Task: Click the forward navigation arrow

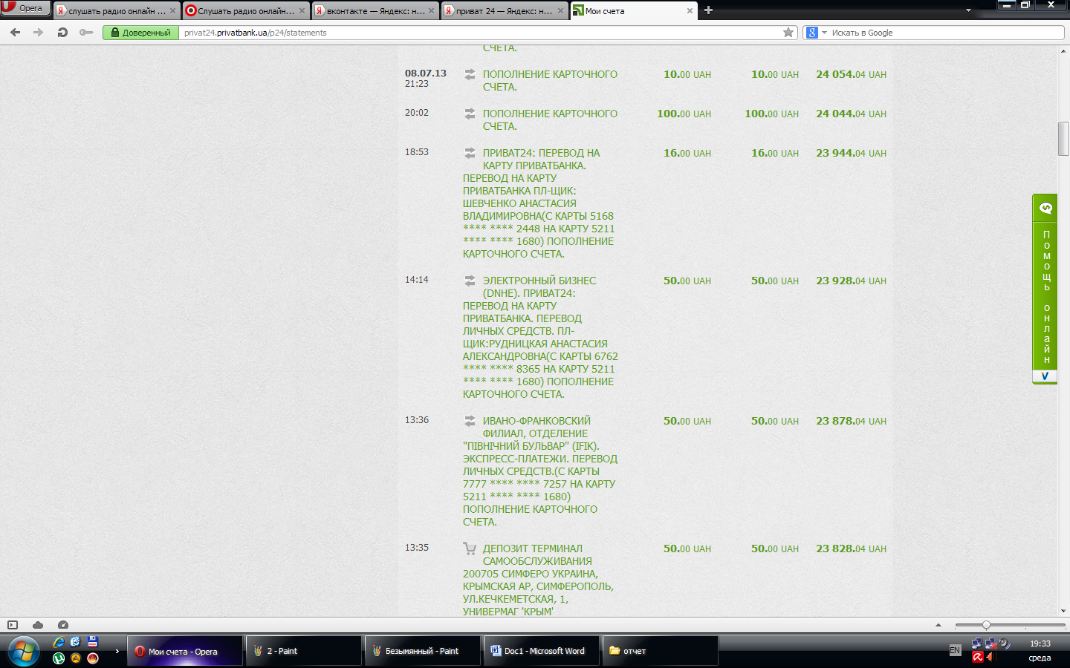Action: pyautogui.click(x=39, y=32)
